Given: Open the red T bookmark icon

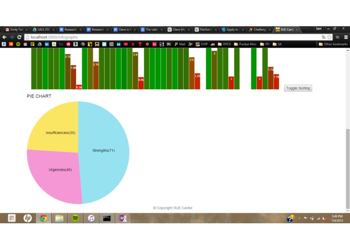Looking at the screenshot, I should pyautogui.click(x=140, y=44).
